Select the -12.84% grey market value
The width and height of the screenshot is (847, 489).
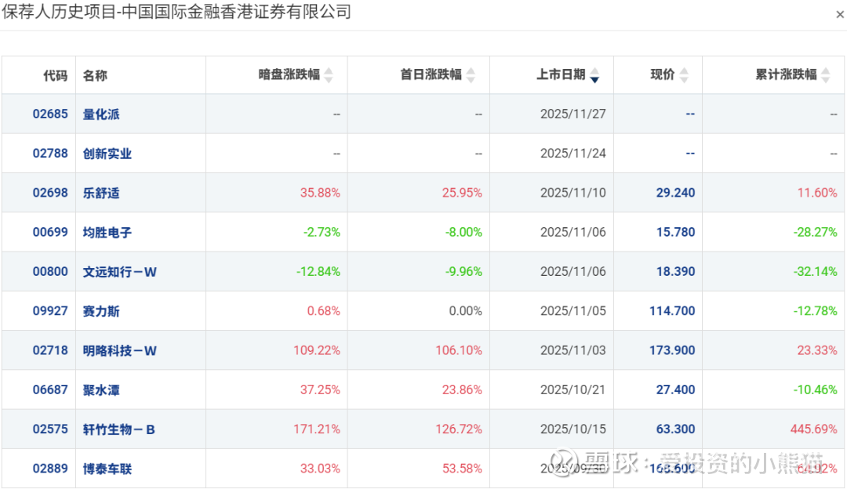pyautogui.click(x=318, y=271)
